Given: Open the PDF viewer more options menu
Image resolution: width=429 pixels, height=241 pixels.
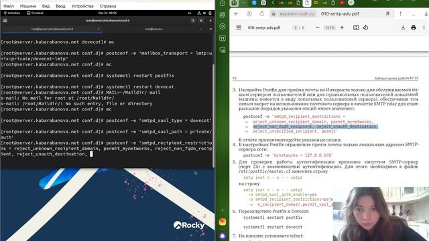Looking at the screenshot, I should click(424, 27).
